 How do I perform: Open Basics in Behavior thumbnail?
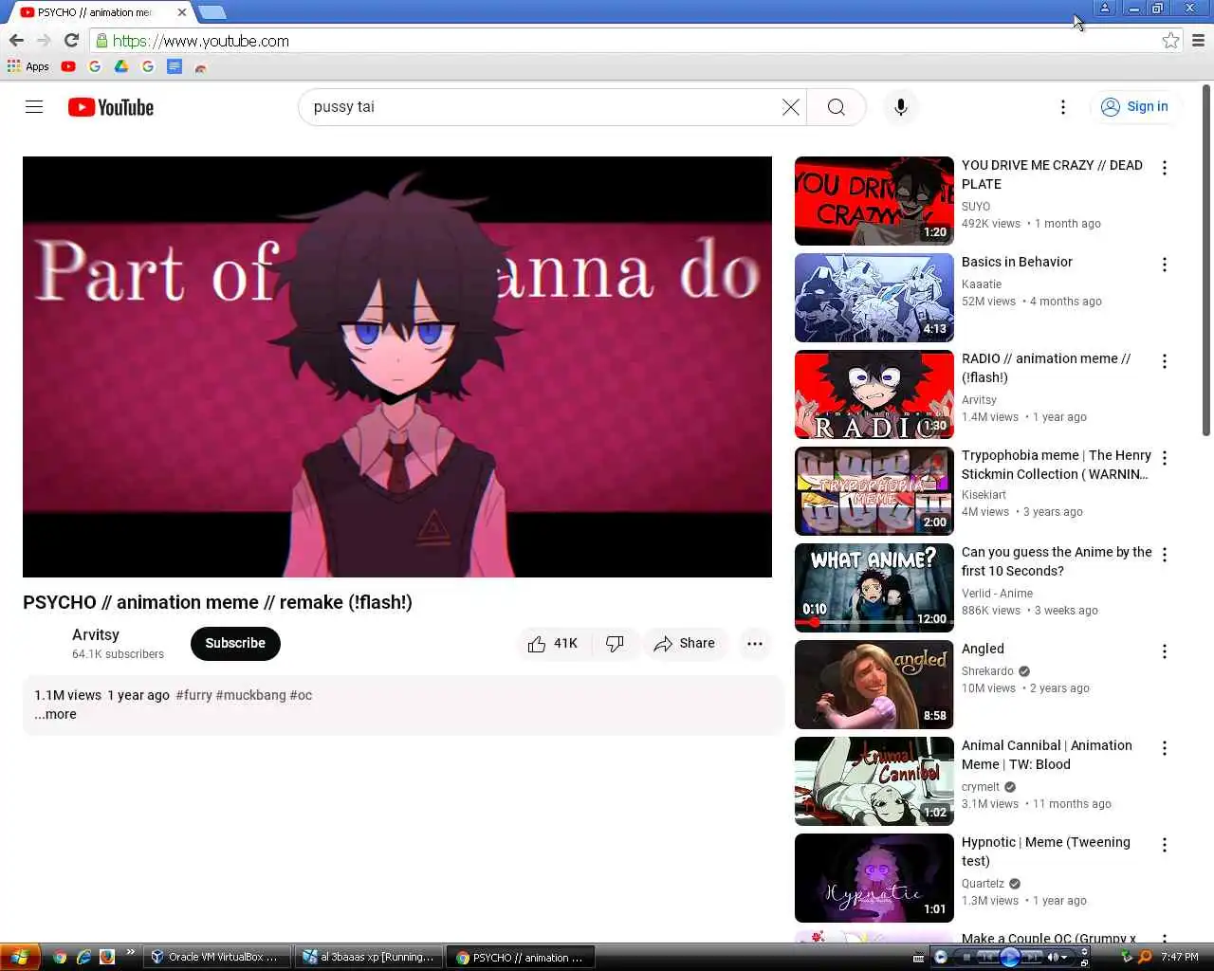[x=874, y=298]
